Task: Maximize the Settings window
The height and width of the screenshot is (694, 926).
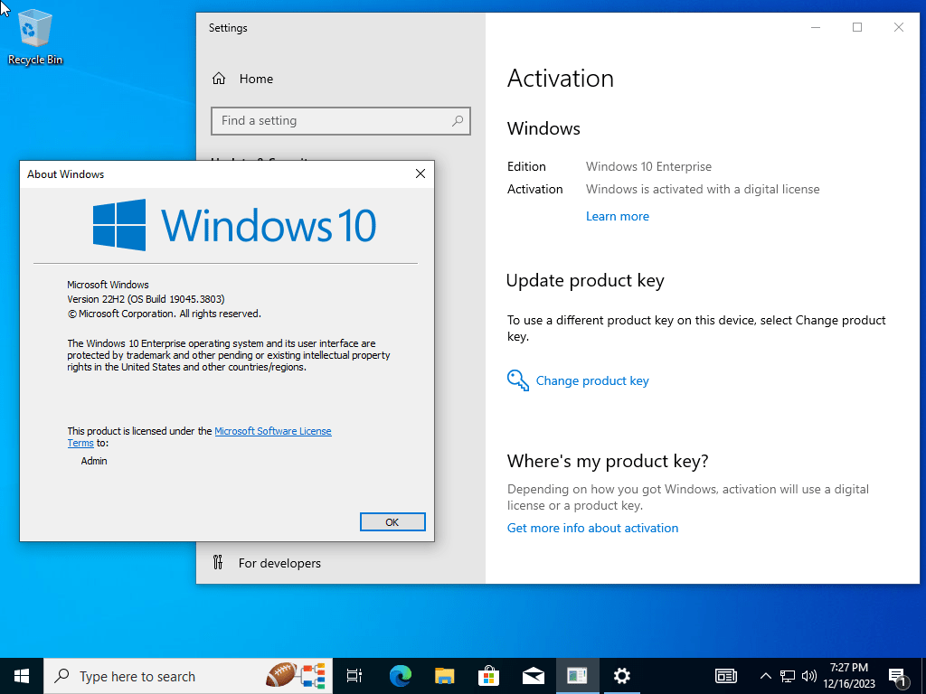Action: click(x=857, y=27)
